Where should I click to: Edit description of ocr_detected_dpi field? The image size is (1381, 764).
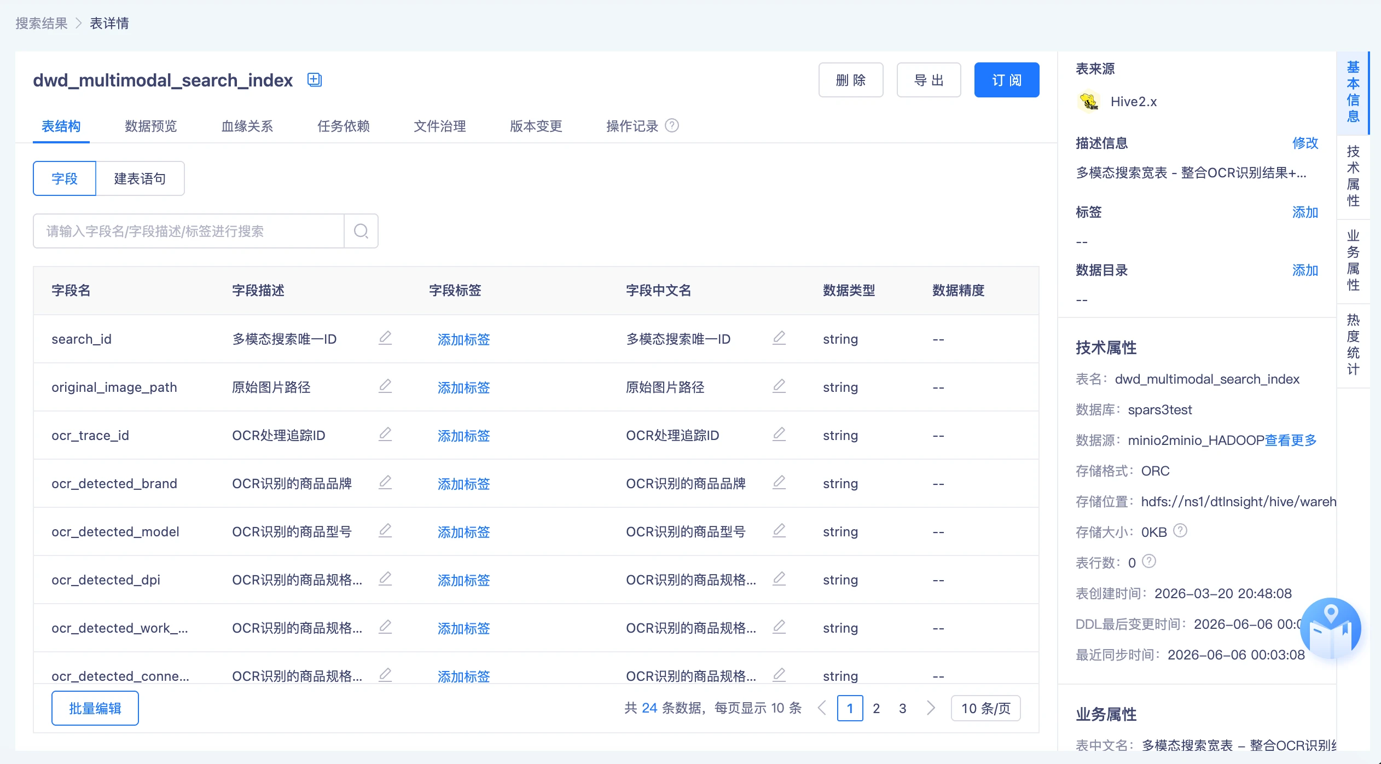tap(385, 578)
